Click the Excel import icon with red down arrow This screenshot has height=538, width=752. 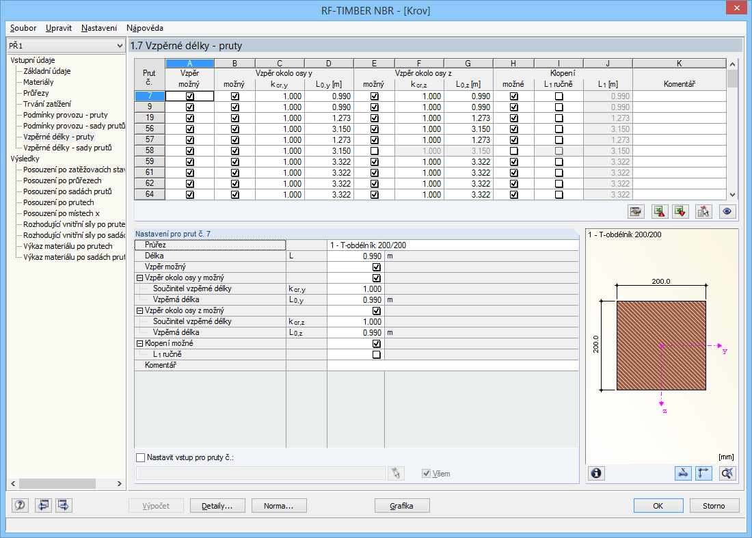(681, 211)
